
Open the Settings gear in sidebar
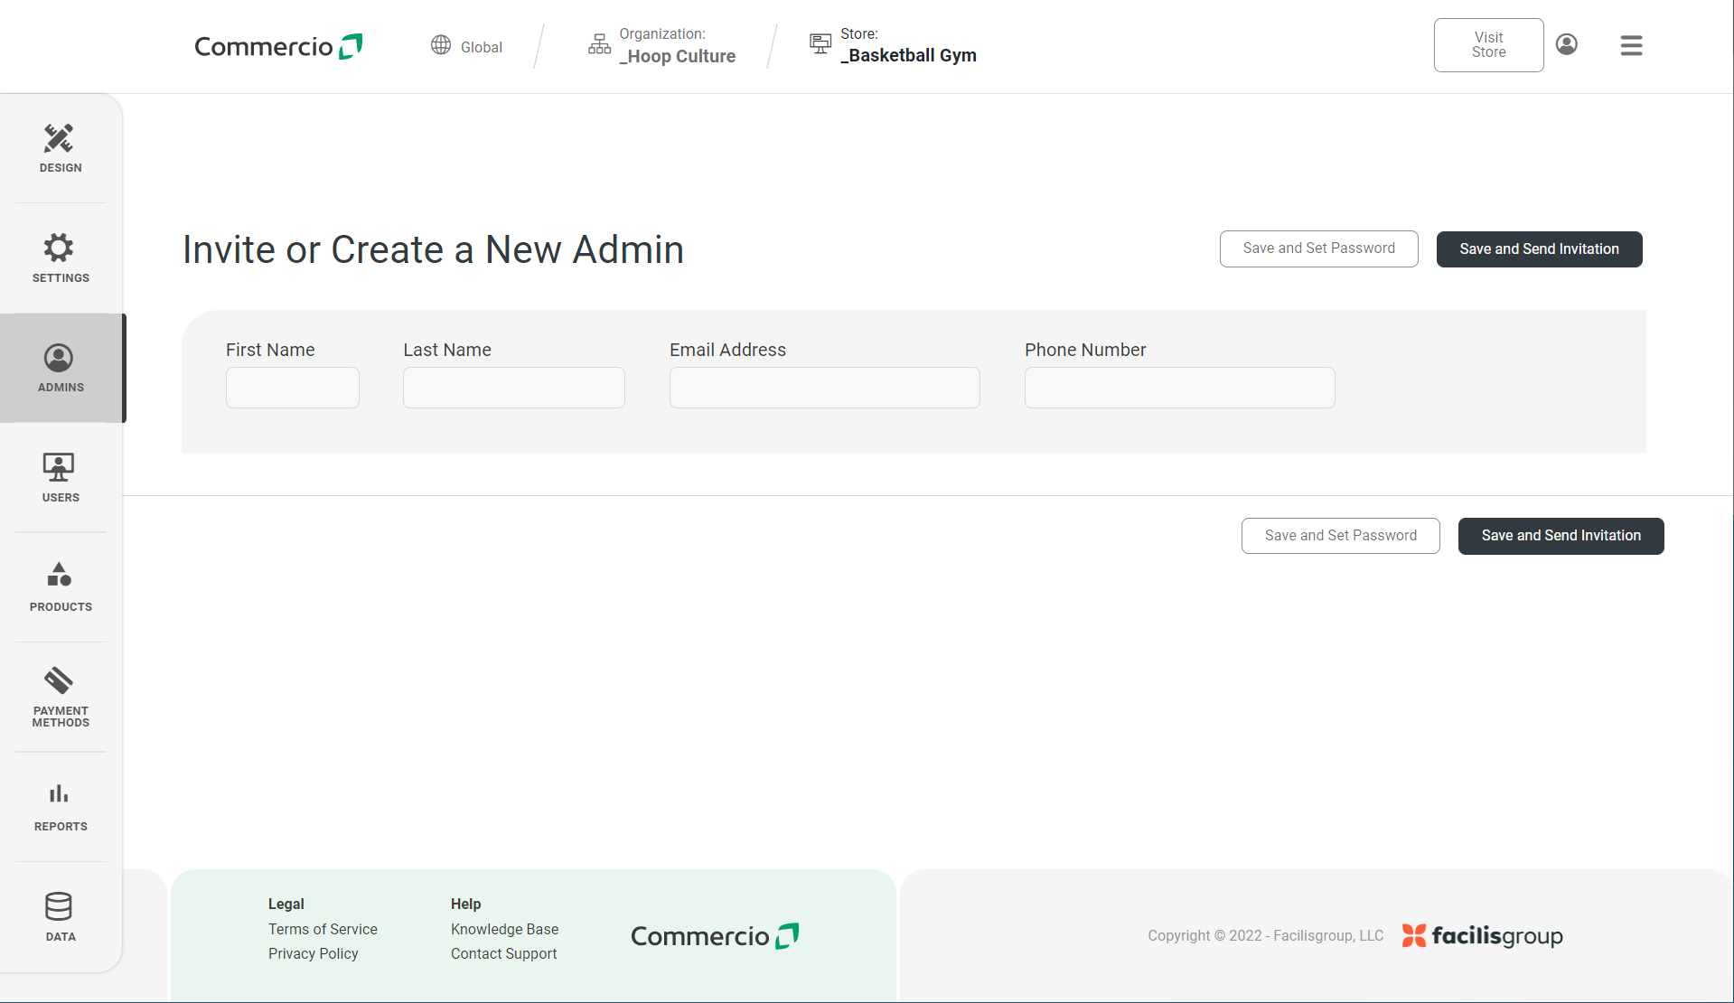pos(61,258)
